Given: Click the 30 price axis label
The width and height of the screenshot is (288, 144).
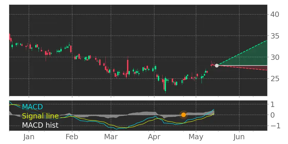Looking at the screenshot, I should pos(275,57).
